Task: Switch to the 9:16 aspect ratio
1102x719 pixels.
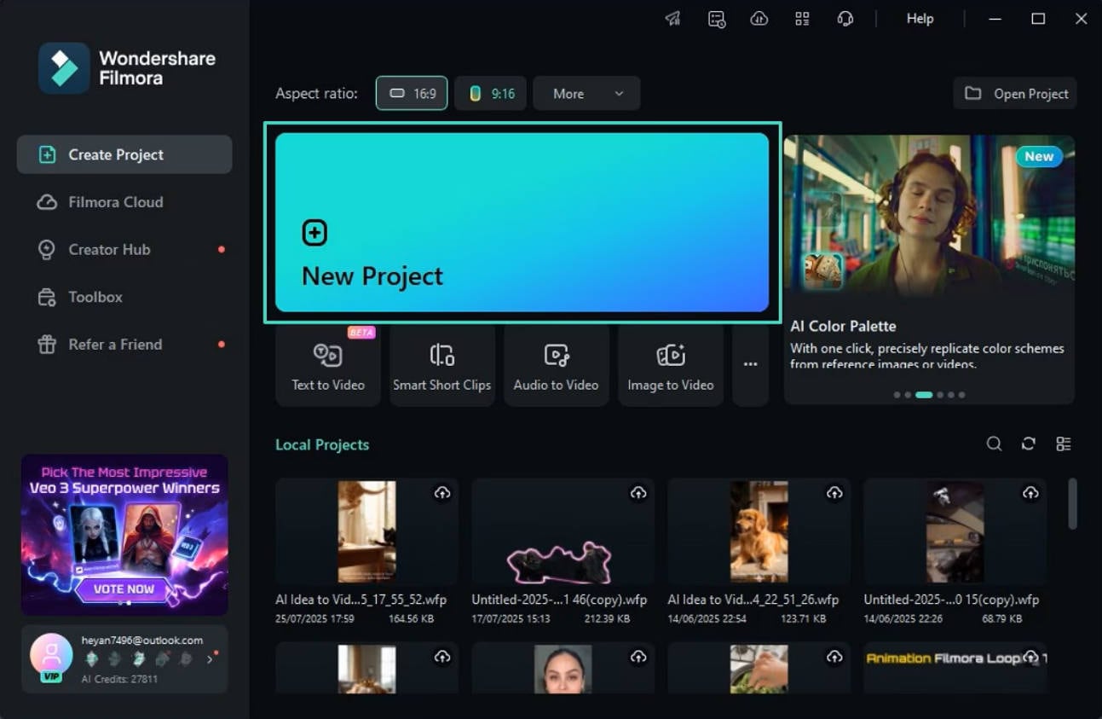Action: 490,93
